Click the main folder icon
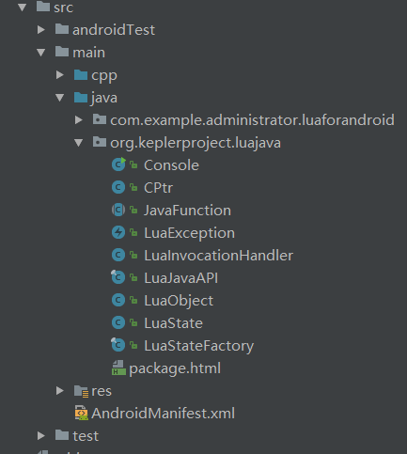407x454 pixels. [62, 52]
